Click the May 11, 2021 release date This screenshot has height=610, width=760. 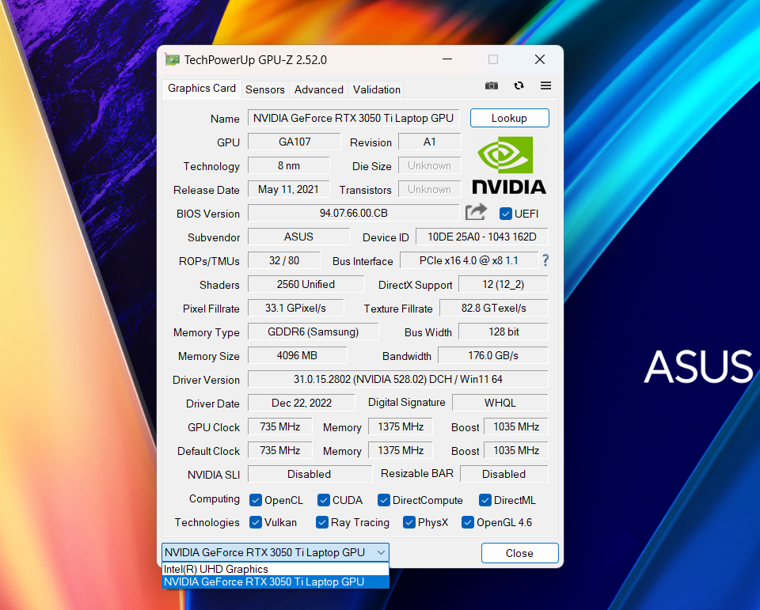[288, 189]
